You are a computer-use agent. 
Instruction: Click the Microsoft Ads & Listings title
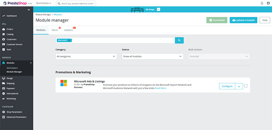click(89, 81)
